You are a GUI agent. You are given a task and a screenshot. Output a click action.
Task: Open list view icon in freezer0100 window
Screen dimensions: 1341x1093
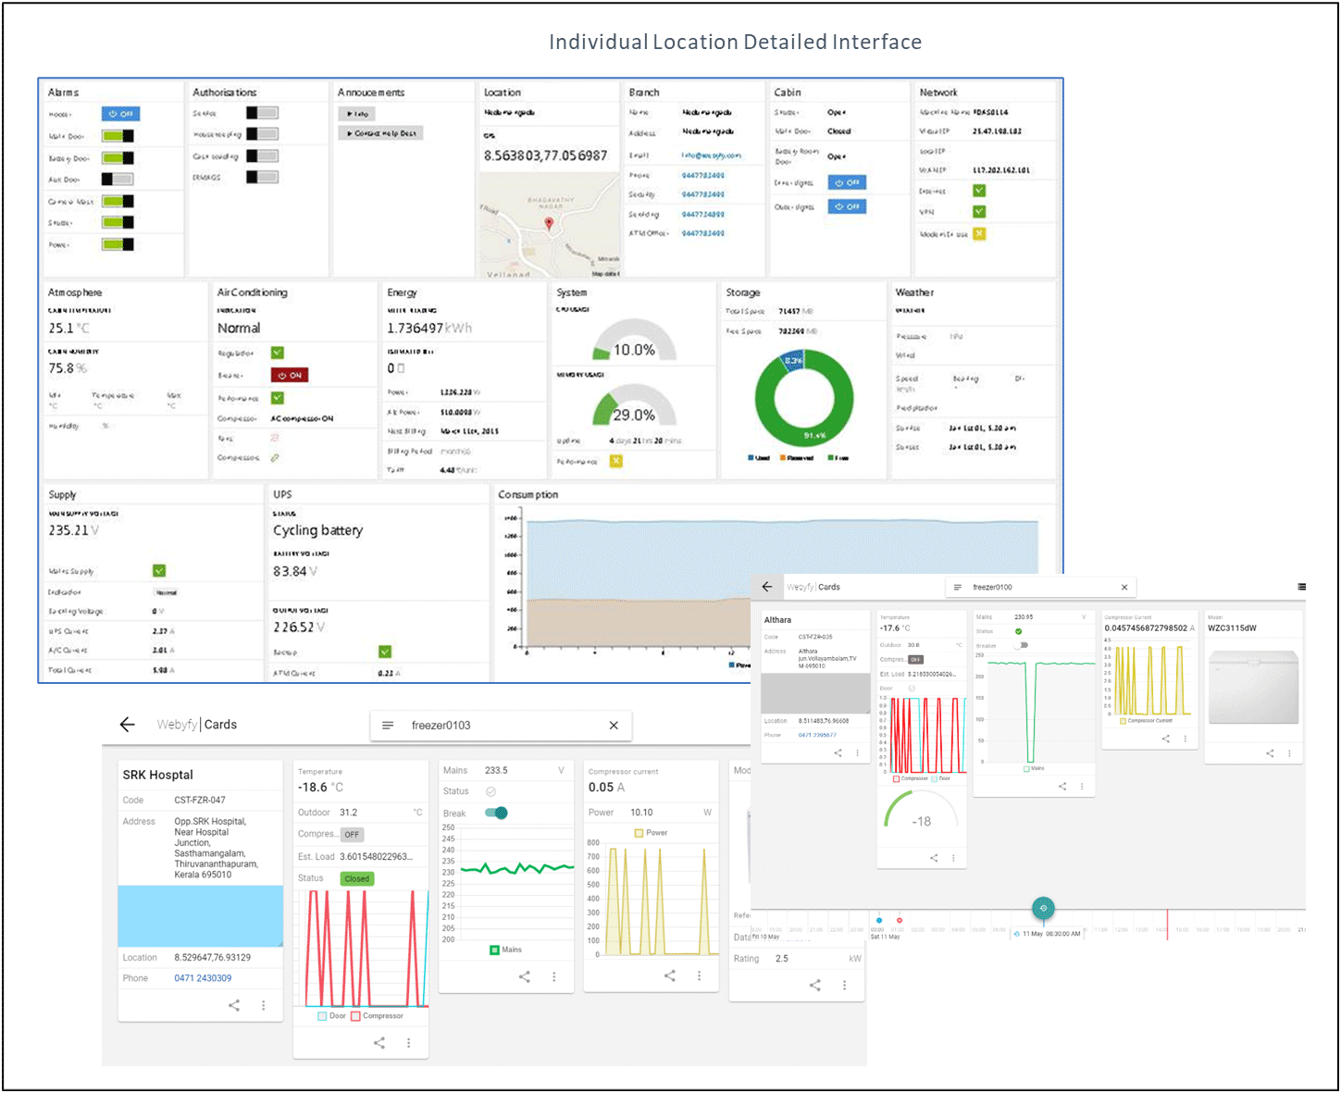click(x=1302, y=587)
